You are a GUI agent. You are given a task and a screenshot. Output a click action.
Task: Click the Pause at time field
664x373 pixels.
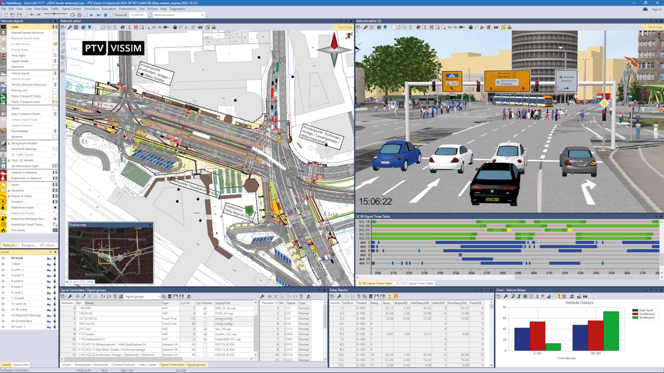coord(137,15)
